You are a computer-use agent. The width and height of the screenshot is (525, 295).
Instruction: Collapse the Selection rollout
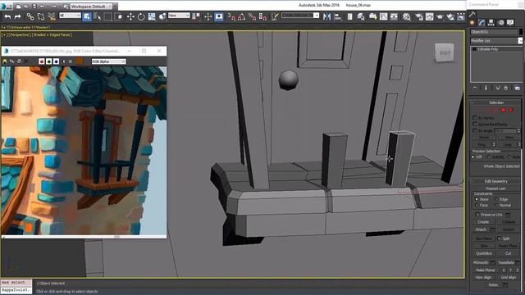tap(496, 102)
